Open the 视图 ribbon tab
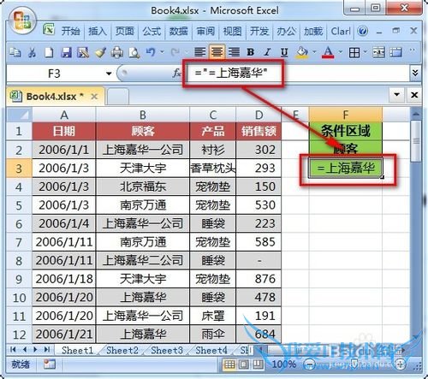 [x=232, y=31]
